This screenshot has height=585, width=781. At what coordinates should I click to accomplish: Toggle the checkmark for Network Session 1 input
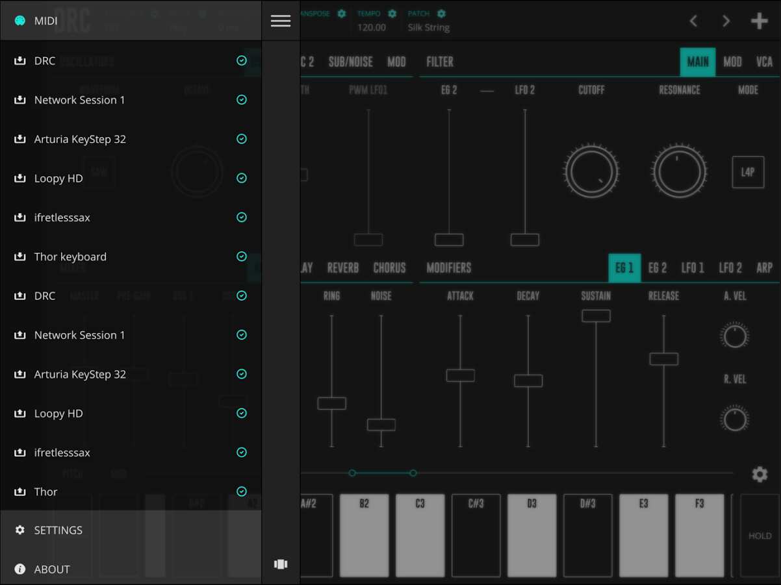tap(242, 99)
